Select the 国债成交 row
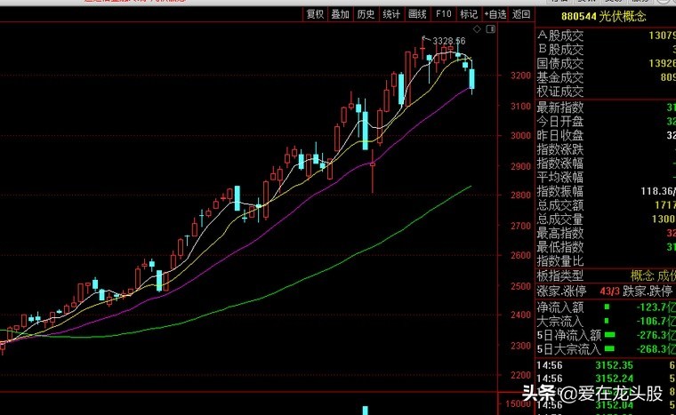Viewport: 676px width, 415px height. [x=606, y=63]
